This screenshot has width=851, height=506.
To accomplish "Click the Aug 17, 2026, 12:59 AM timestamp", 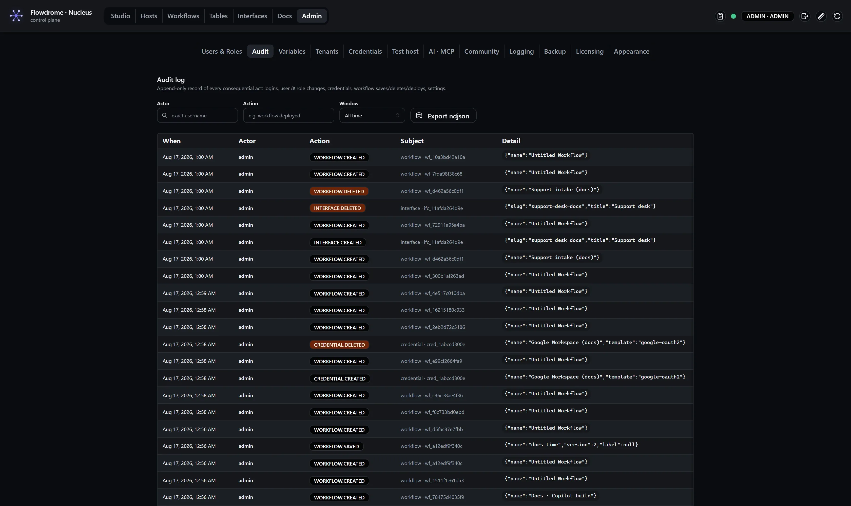I will (189, 293).
